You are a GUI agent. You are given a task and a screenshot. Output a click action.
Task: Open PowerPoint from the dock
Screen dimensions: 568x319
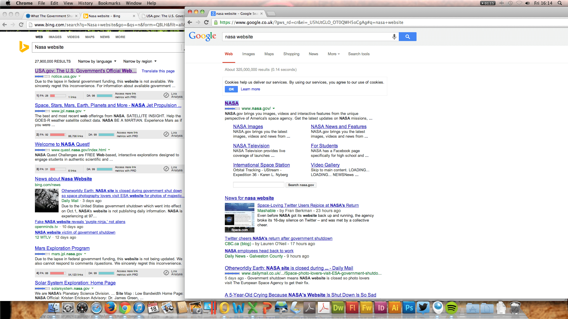coord(267,308)
